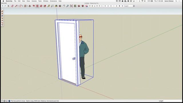Screen dimensions: 183x103
Task: Switch to Right standard view
Action: coord(97,6)
